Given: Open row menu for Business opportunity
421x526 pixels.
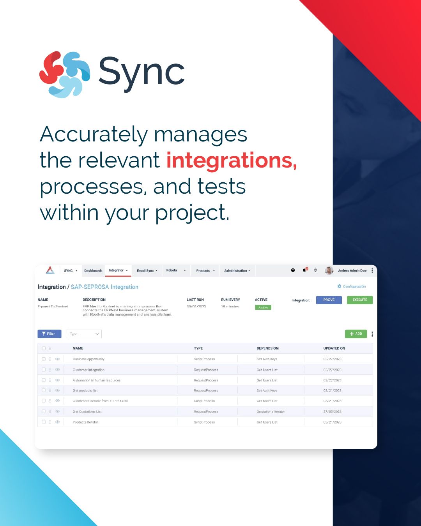Looking at the screenshot, I should pyautogui.click(x=50, y=359).
